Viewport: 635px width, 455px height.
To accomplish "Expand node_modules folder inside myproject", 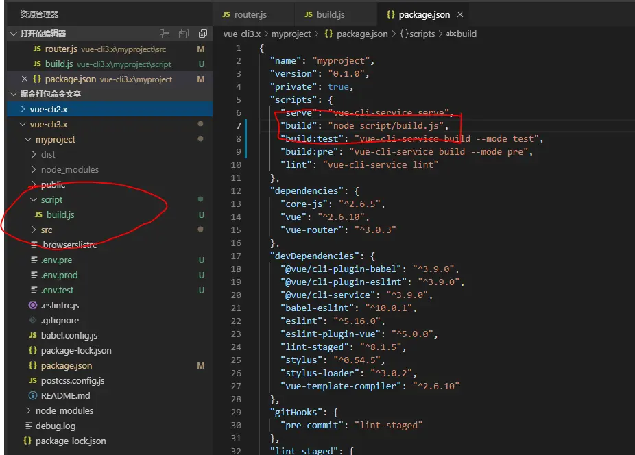I will [34, 170].
